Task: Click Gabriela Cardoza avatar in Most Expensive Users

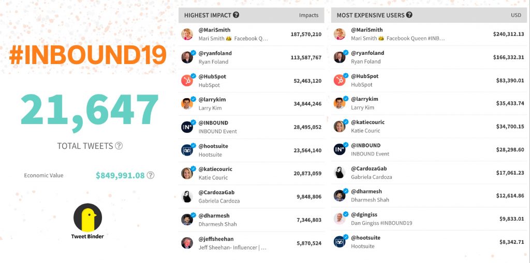Action: tap(340, 173)
